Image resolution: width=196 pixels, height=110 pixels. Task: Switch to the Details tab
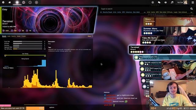coord(4,36)
